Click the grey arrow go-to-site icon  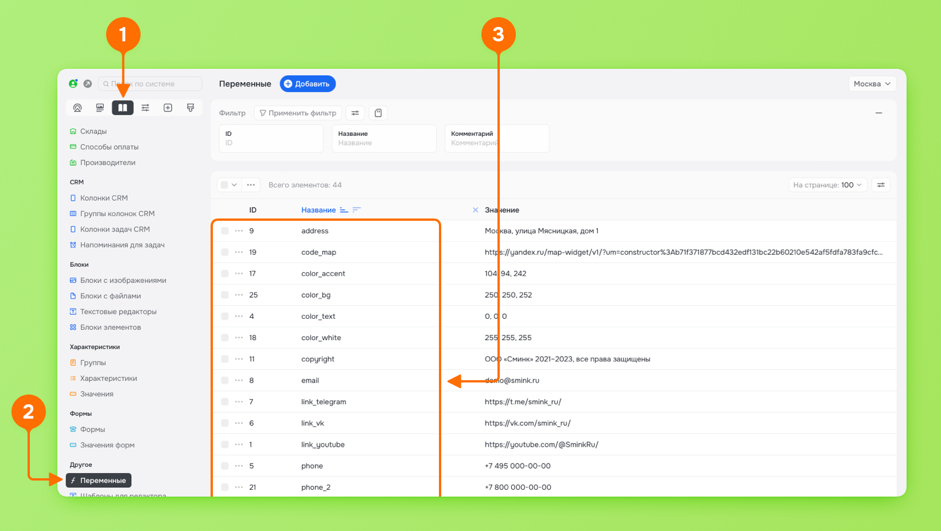[87, 84]
